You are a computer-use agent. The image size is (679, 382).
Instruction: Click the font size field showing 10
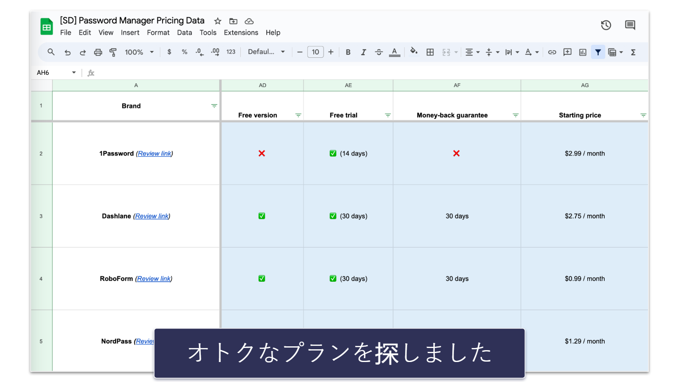pos(316,52)
